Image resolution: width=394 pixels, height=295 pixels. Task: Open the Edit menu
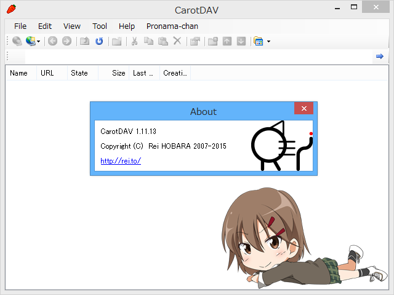click(x=45, y=26)
